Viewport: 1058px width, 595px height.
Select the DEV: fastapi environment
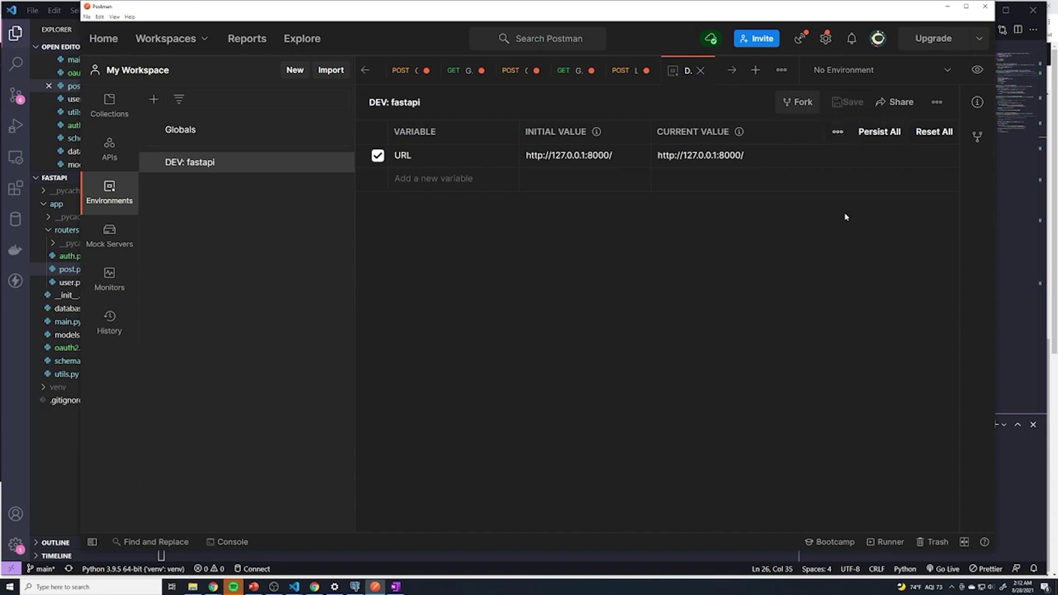(190, 162)
